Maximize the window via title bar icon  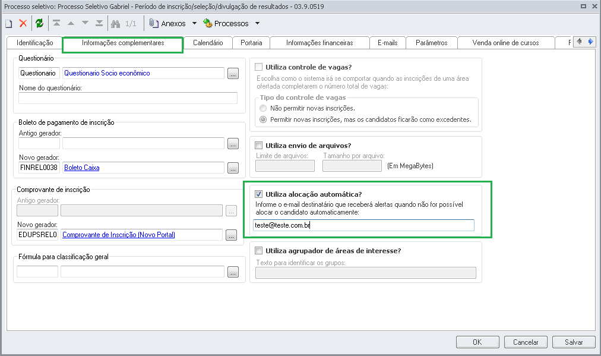(583, 6)
